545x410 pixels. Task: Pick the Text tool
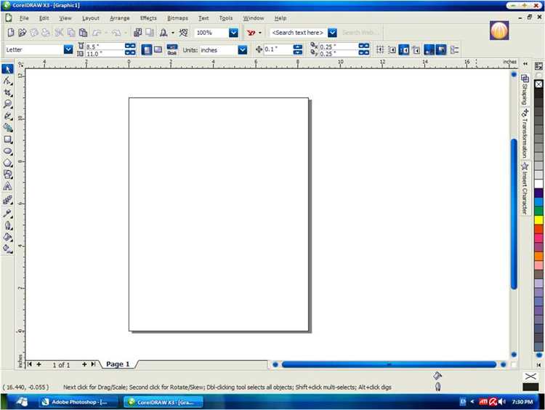tap(7, 186)
